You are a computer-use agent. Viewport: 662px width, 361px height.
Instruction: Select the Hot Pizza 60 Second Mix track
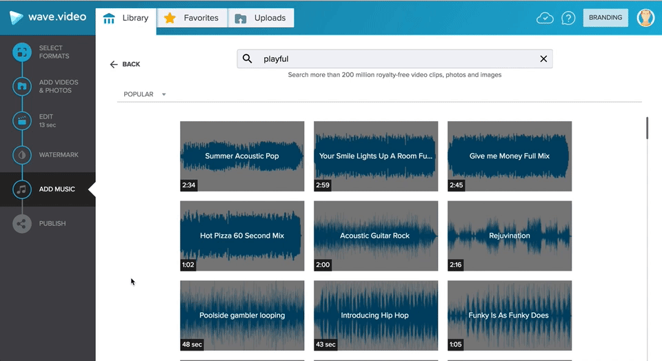point(242,236)
